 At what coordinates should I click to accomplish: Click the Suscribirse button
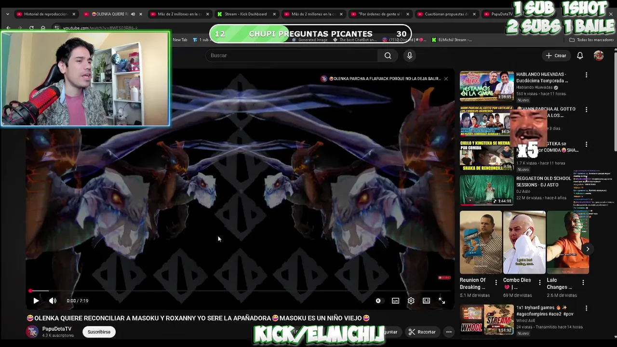click(x=99, y=332)
